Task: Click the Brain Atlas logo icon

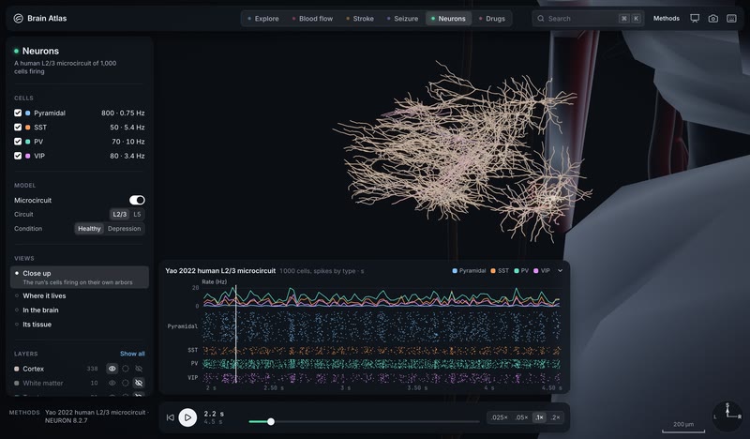Action: [18, 18]
